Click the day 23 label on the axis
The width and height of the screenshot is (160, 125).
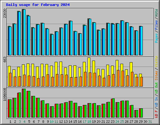pos(112,122)
